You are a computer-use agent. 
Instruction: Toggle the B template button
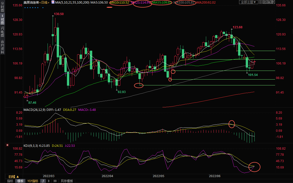pos(49,181)
